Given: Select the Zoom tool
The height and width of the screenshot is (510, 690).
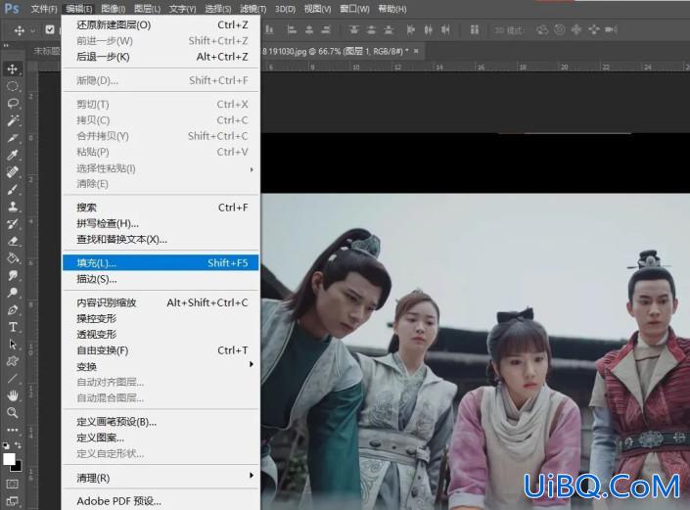Looking at the screenshot, I should [13, 413].
